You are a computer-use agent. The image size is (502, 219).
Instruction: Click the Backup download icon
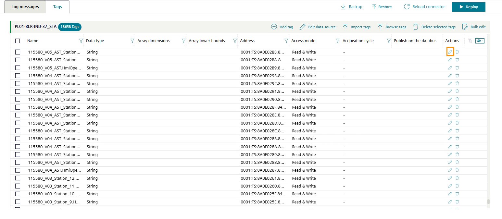pos(343,7)
